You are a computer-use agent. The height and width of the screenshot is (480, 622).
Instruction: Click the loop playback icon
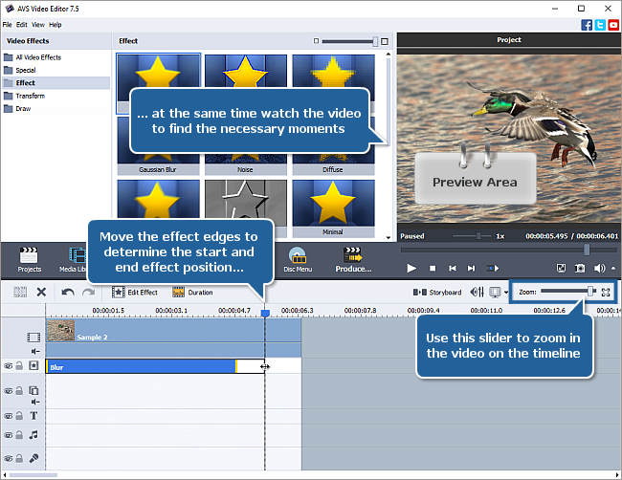pyautogui.click(x=493, y=269)
